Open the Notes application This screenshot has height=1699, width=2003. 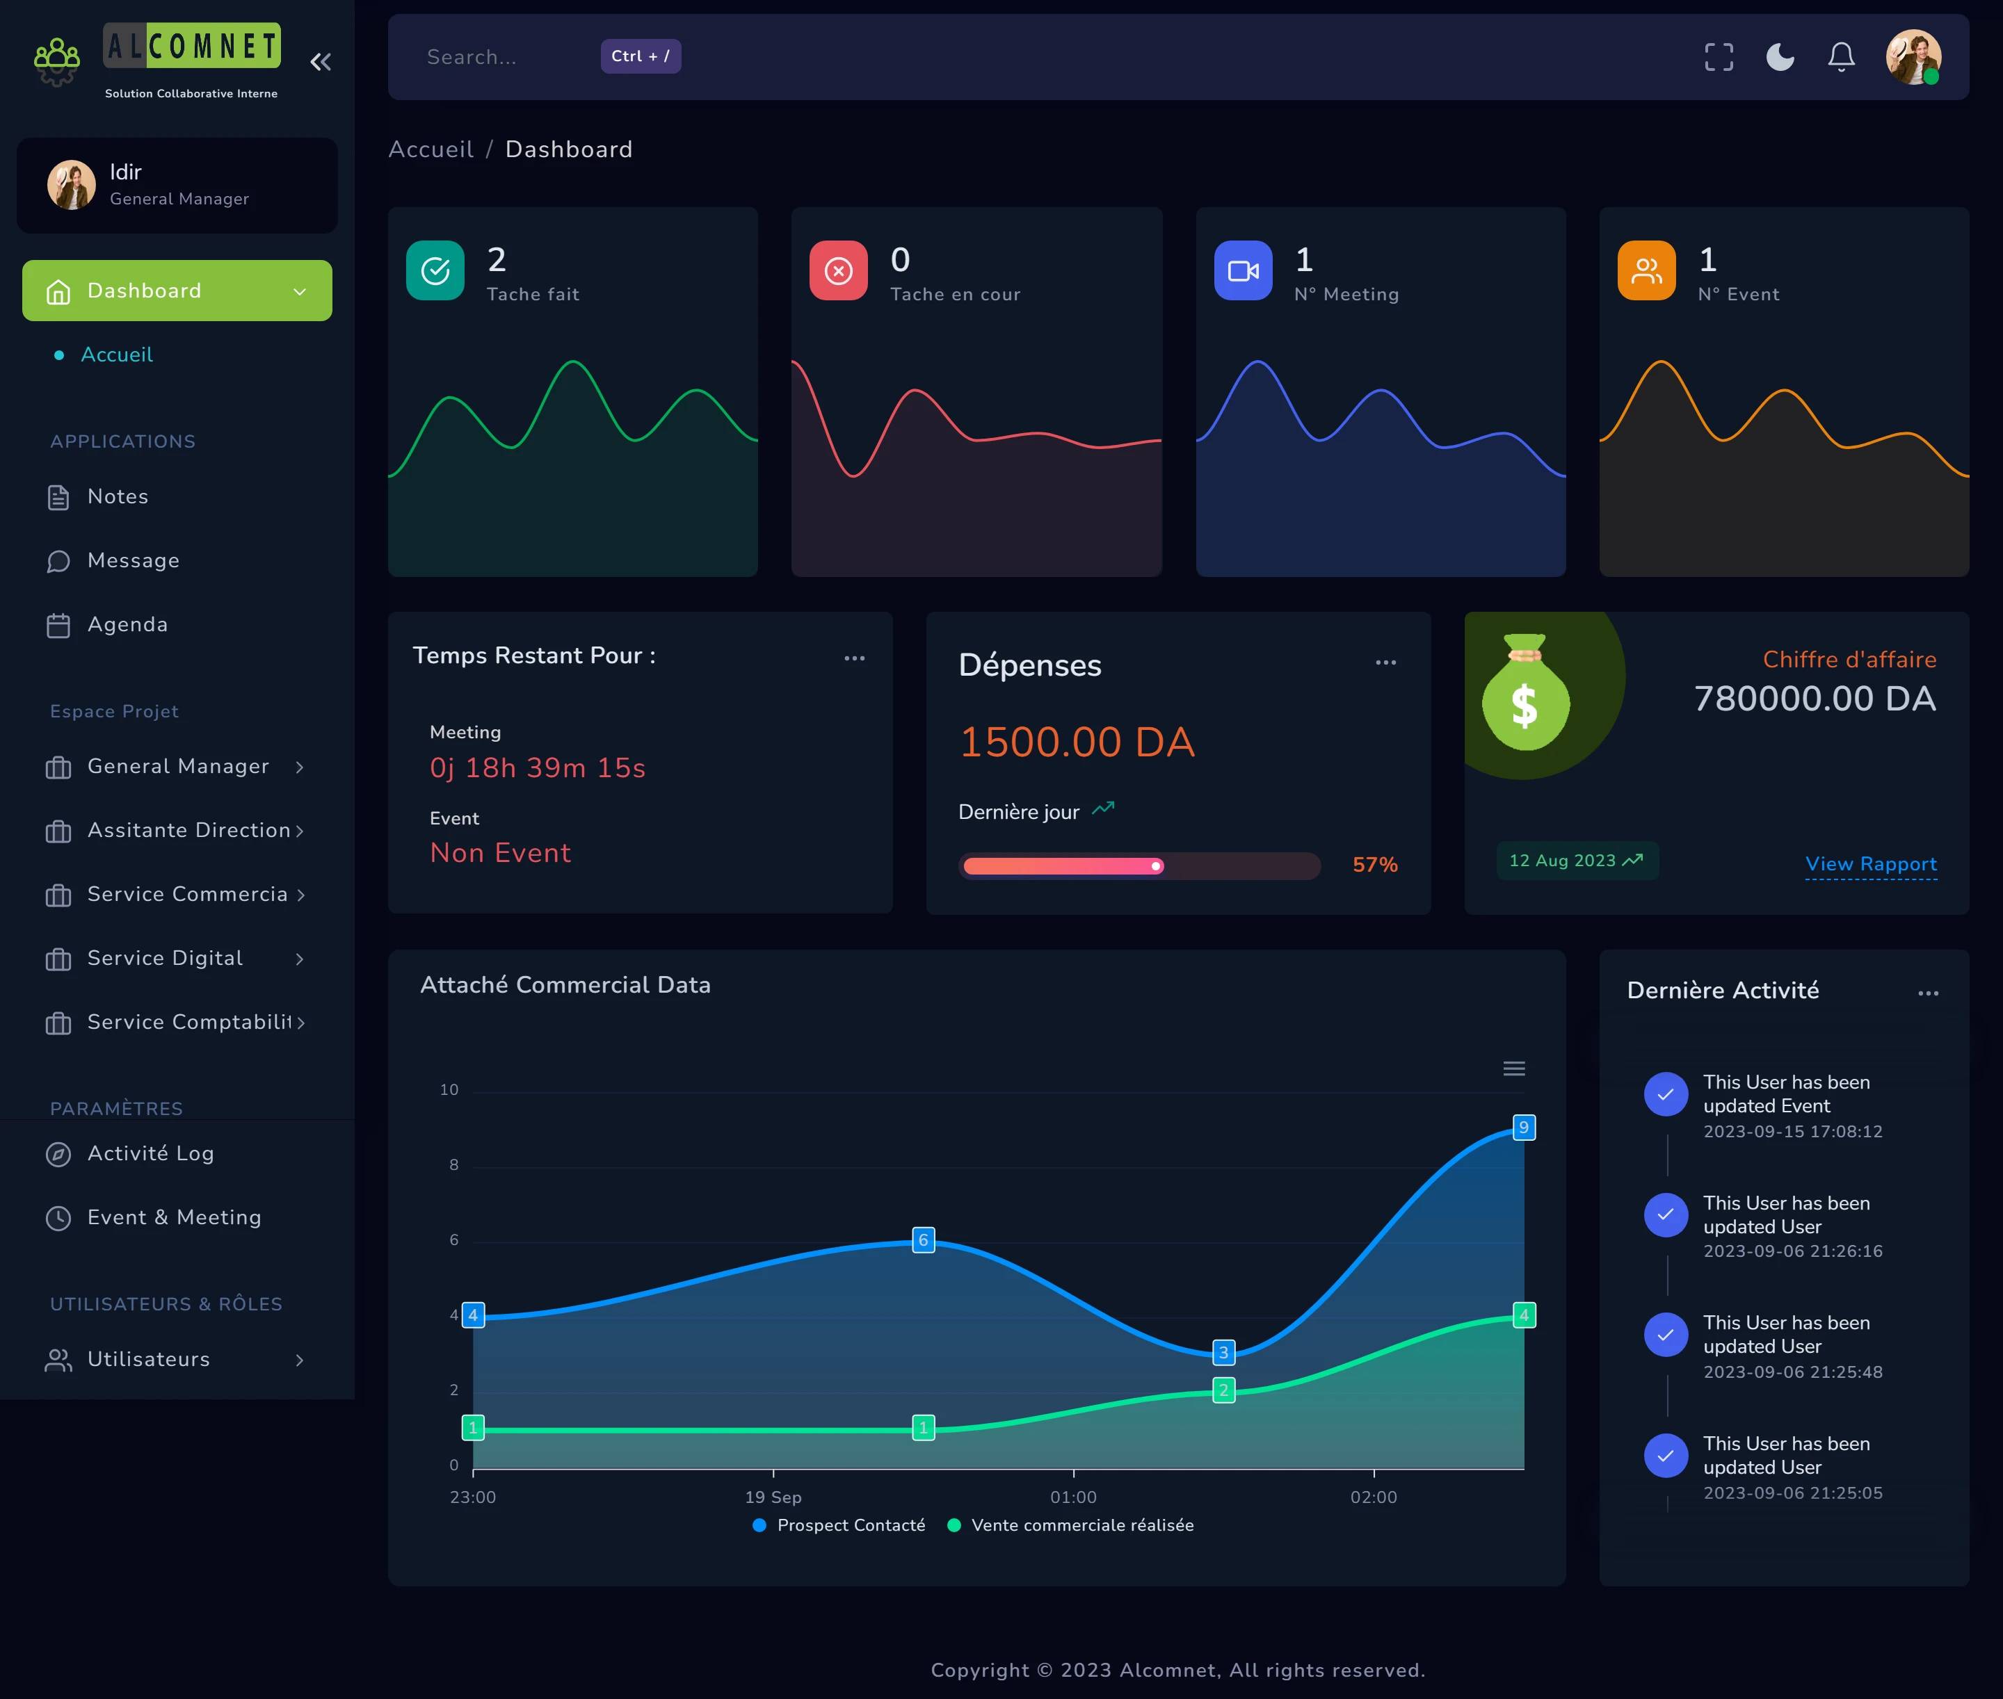tap(118, 497)
